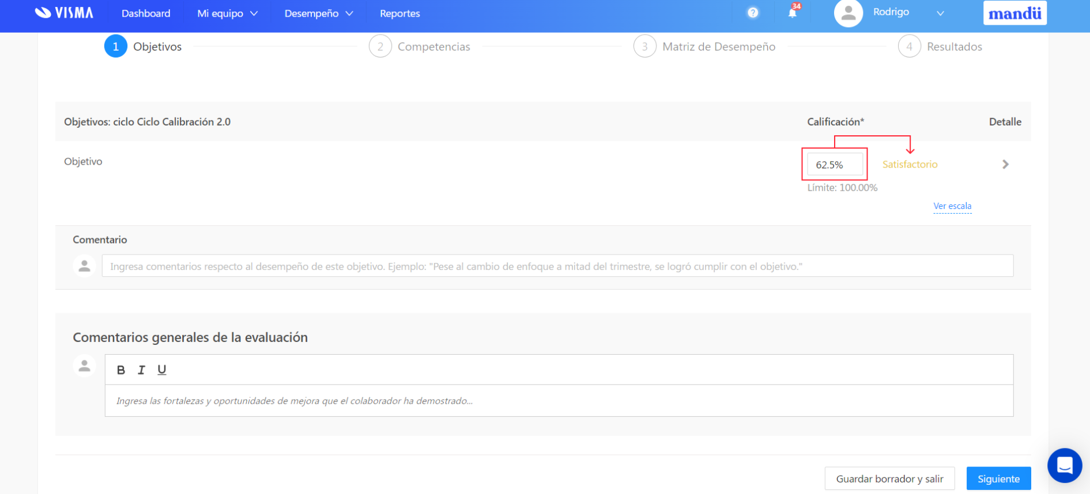Click the Límite: 100.00% text
This screenshot has height=494, width=1090.
coord(842,188)
